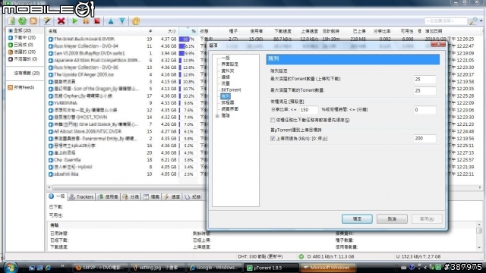
Task: Select 連線 in the options tree
Action: pos(226,77)
